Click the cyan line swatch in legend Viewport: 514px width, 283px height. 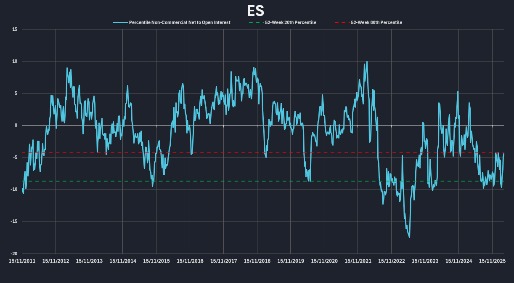(120, 22)
